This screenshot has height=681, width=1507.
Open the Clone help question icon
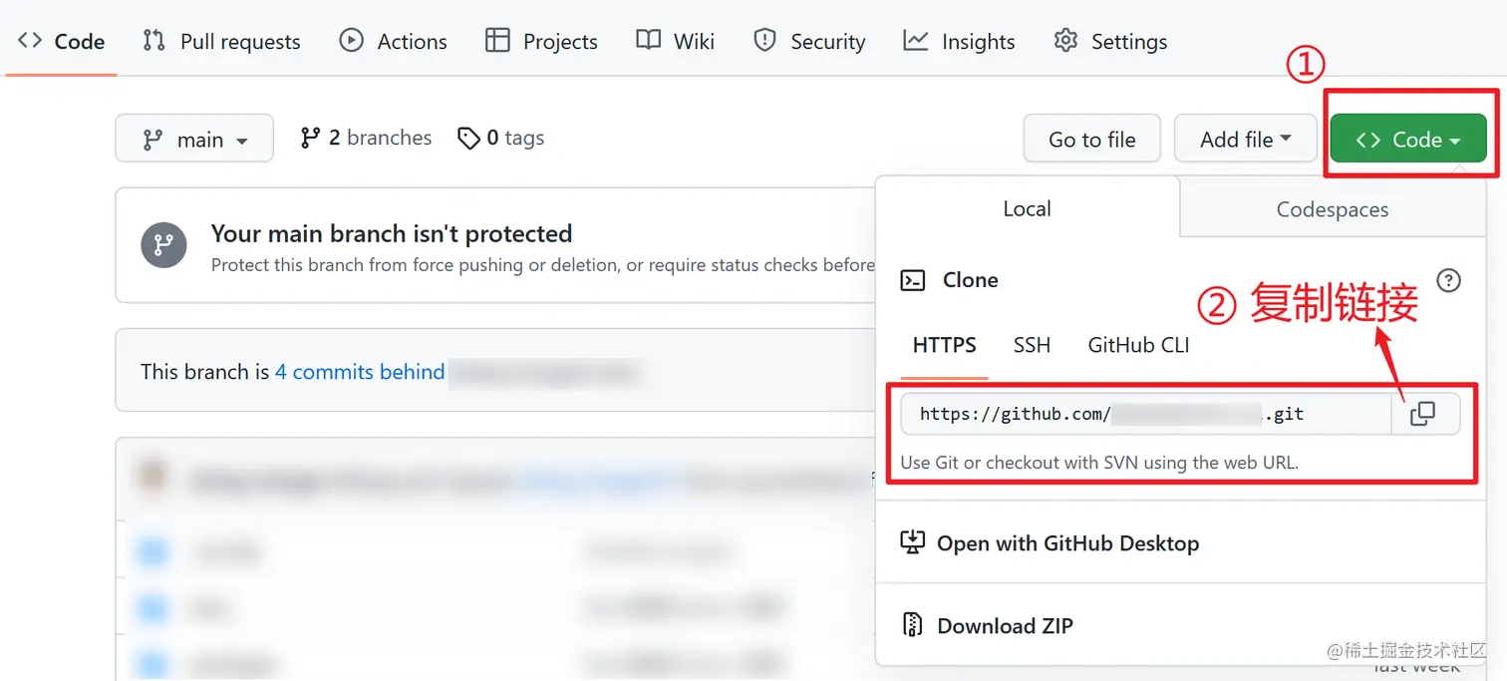1448,280
